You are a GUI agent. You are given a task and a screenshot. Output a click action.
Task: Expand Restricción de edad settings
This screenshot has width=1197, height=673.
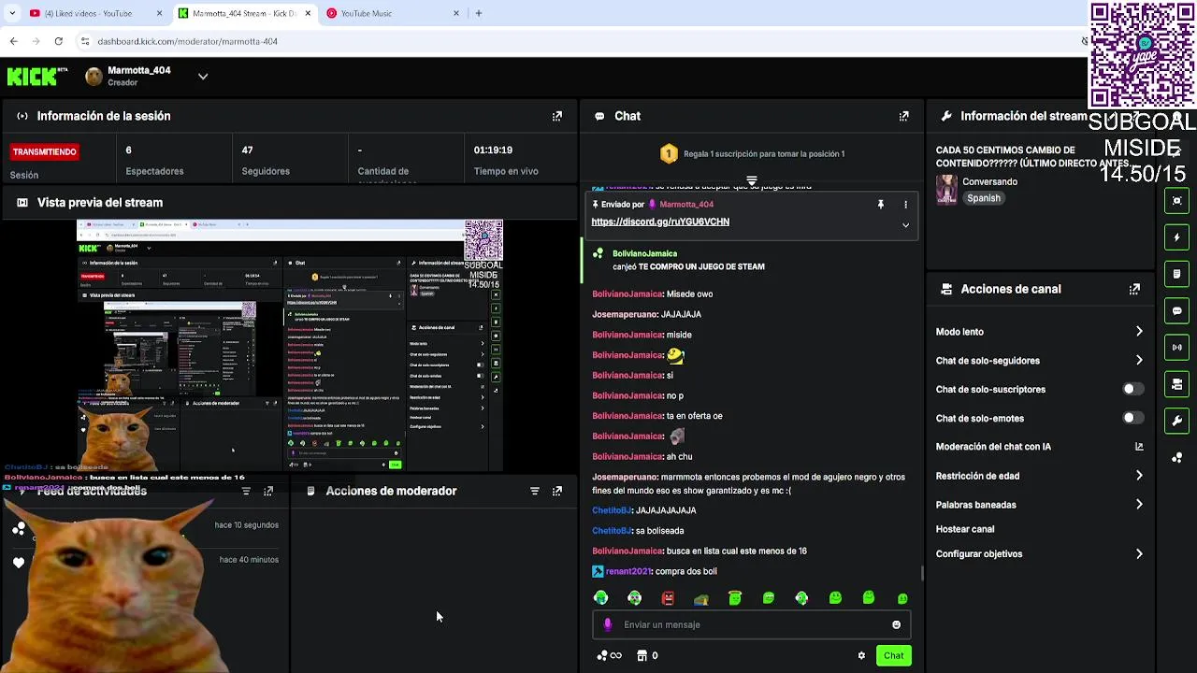(x=1139, y=476)
